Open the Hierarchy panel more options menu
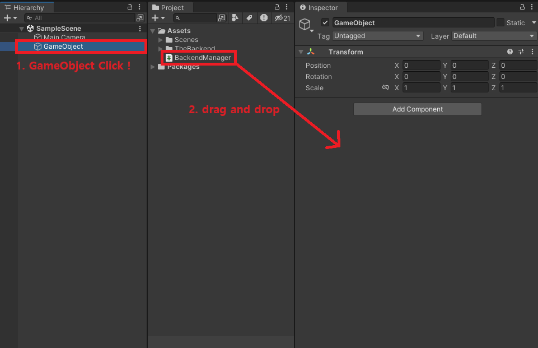538x348 pixels. (x=139, y=7)
